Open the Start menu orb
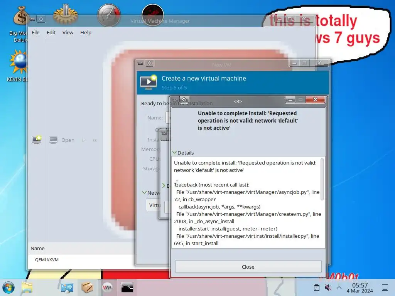 (x=8, y=288)
